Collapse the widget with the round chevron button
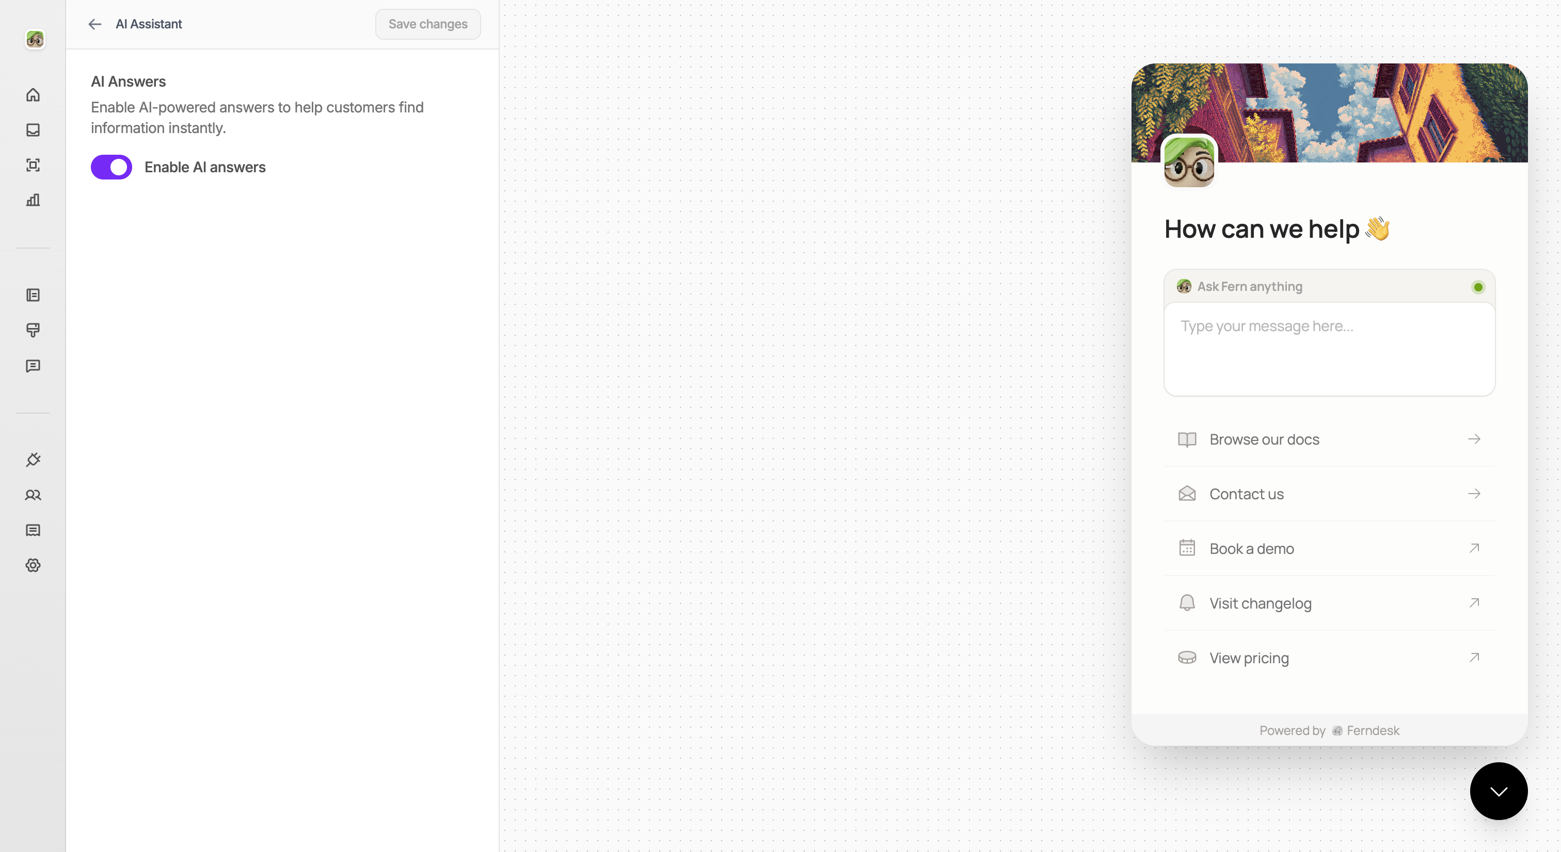The width and height of the screenshot is (1561, 852). tap(1499, 791)
